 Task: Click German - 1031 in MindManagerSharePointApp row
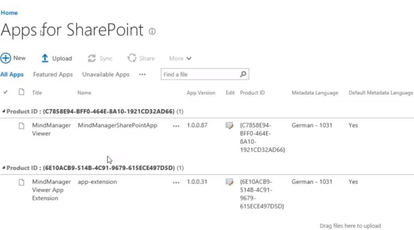click(x=312, y=125)
